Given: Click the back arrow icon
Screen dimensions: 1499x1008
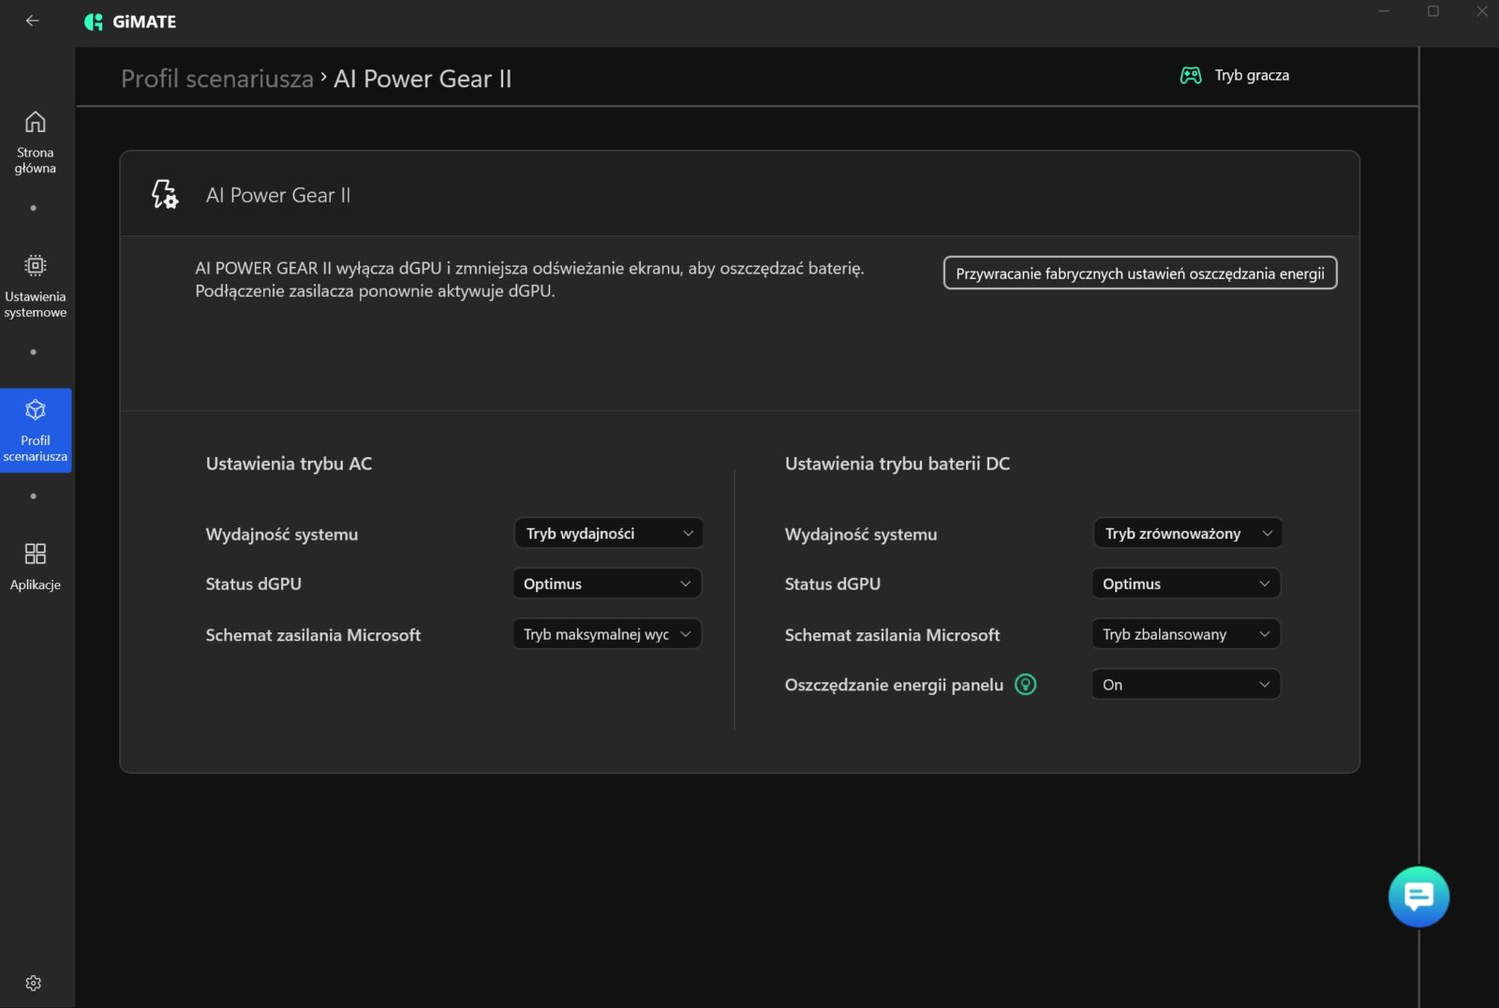Looking at the screenshot, I should coord(32,21).
